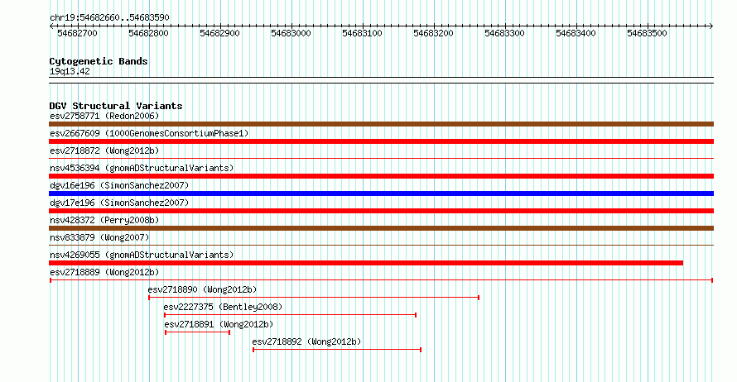Click the 19q13.42 band label

pos(70,71)
